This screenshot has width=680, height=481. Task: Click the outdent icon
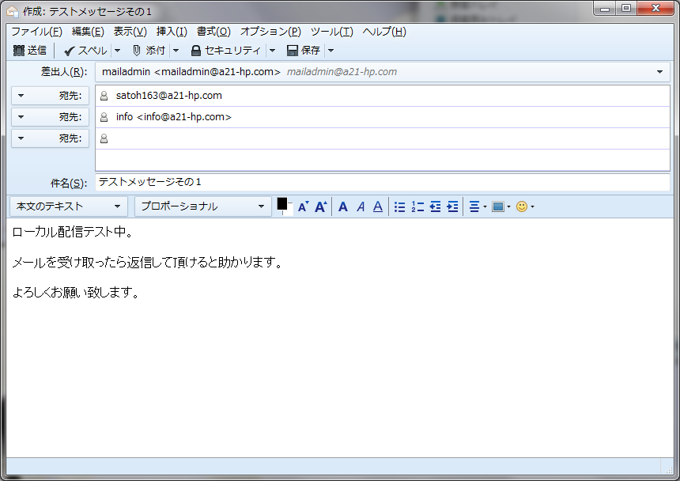click(x=435, y=207)
